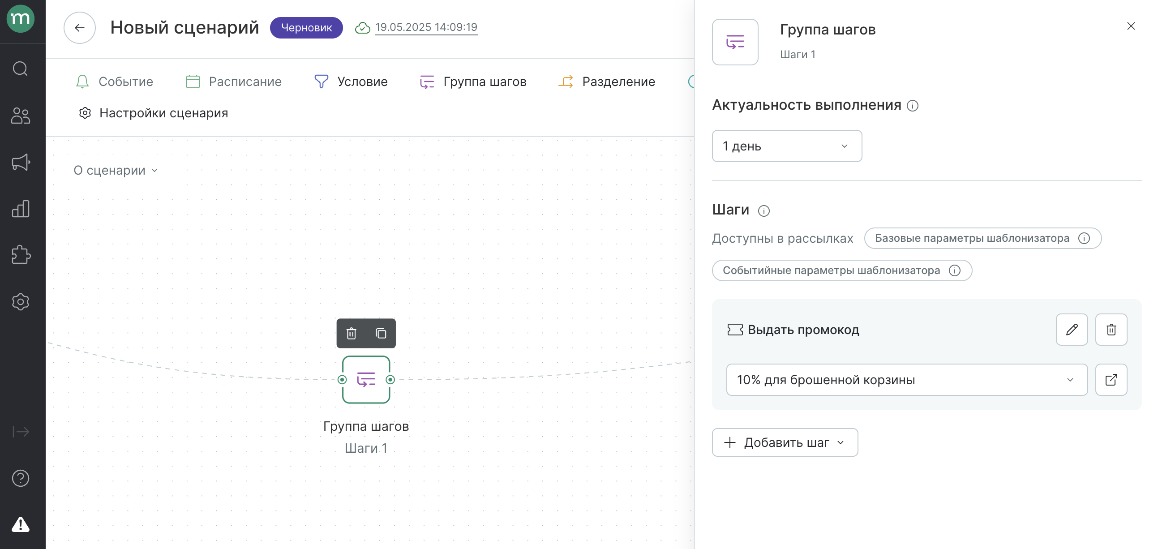Viewport: 1158px width, 549px height.
Task: Edit the Выдать промокод step
Action: click(1072, 330)
